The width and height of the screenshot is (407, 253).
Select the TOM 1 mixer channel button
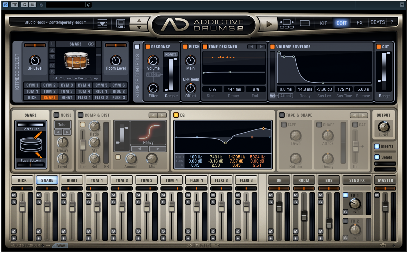click(97, 180)
